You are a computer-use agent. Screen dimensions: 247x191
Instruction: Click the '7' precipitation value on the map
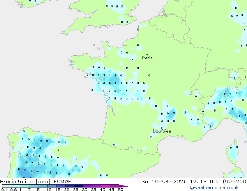tap(25, 170)
